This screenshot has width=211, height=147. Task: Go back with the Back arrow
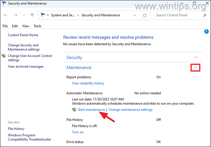click(x=6, y=15)
